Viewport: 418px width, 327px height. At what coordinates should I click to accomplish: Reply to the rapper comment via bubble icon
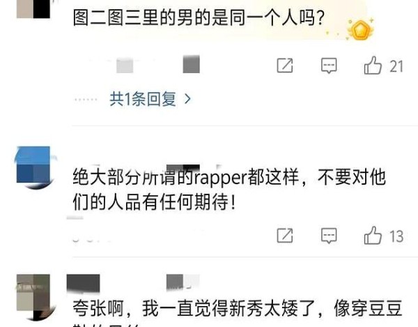tap(329, 236)
